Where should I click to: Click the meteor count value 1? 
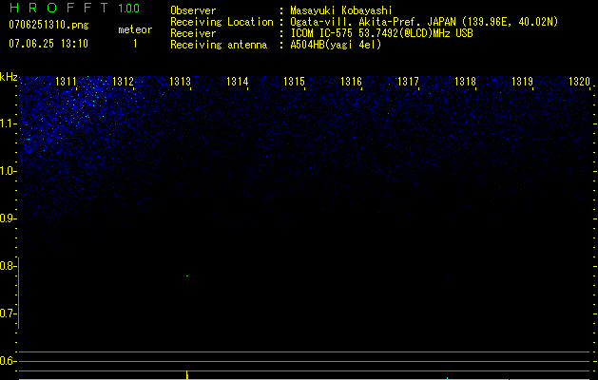[x=135, y=44]
